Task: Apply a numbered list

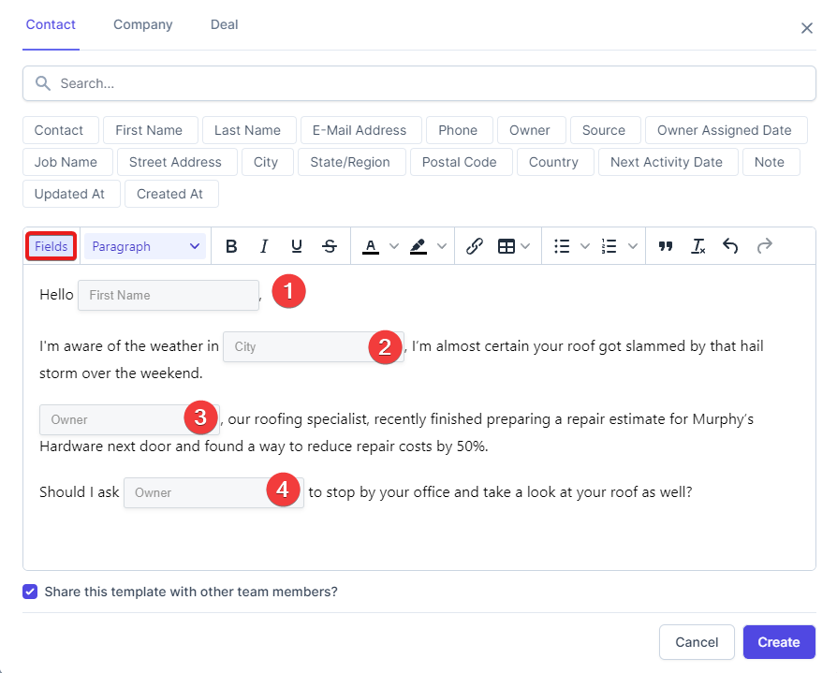Action: coord(607,245)
